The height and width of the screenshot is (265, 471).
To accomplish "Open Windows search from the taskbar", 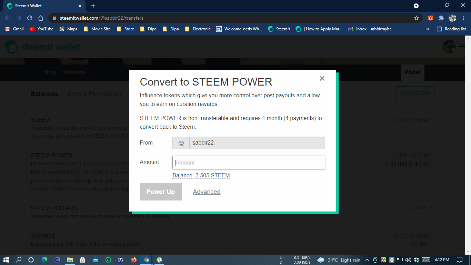I will [x=19, y=260].
